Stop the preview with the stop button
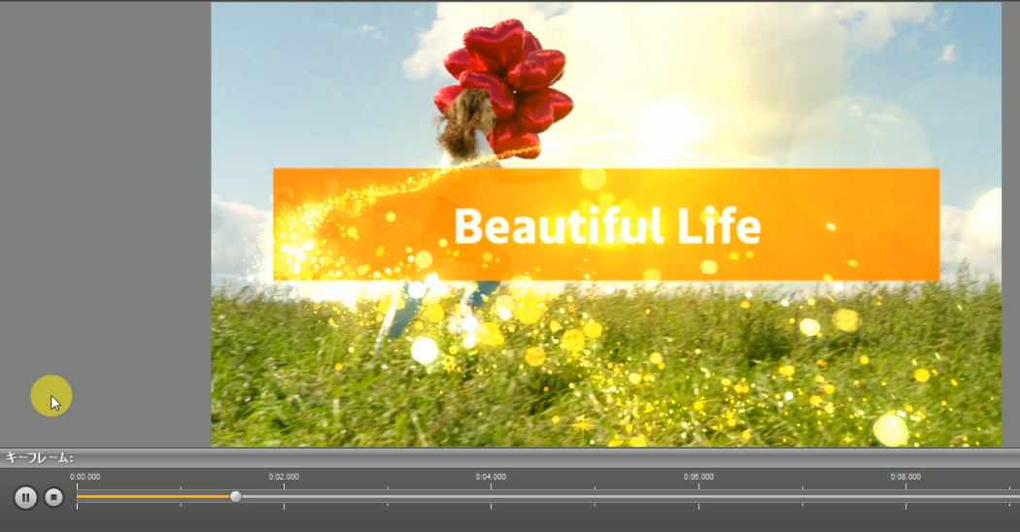 pyautogui.click(x=54, y=498)
